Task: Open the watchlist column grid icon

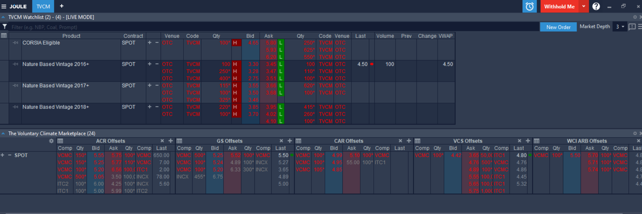Action: (x=4, y=36)
